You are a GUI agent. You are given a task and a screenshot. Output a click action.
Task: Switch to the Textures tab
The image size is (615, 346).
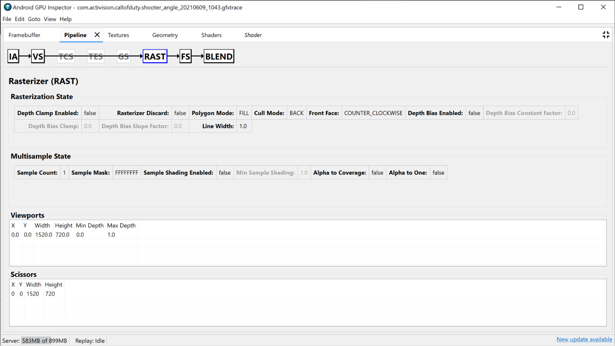pyautogui.click(x=118, y=35)
